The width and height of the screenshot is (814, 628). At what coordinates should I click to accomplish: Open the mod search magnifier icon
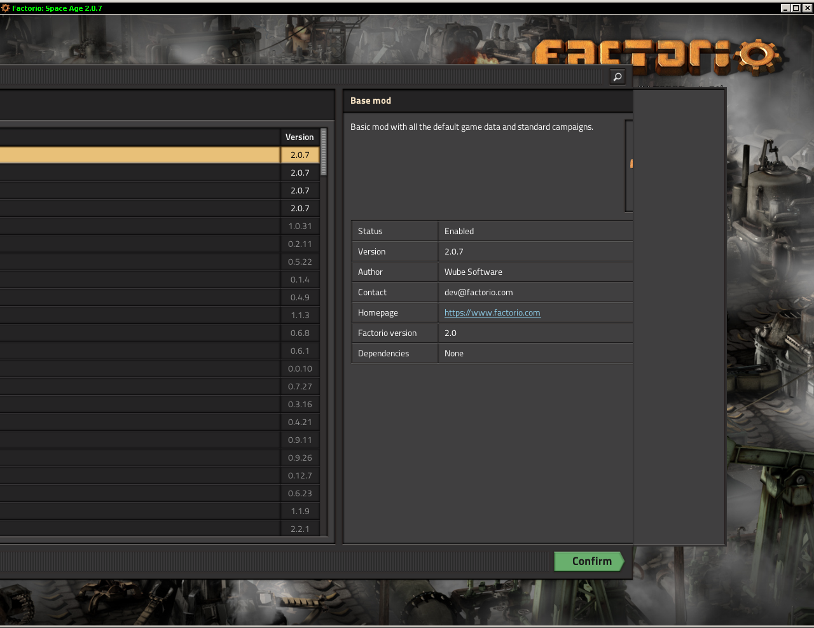617,77
